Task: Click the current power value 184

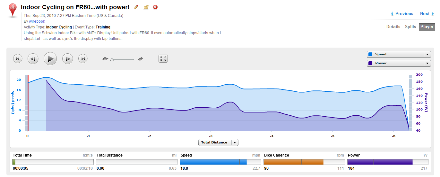Action: tap(351, 168)
